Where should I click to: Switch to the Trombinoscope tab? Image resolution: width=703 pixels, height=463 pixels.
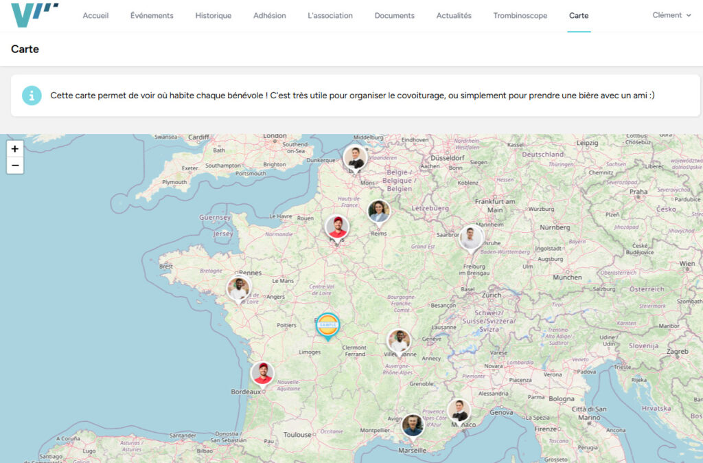pyautogui.click(x=520, y=16)
